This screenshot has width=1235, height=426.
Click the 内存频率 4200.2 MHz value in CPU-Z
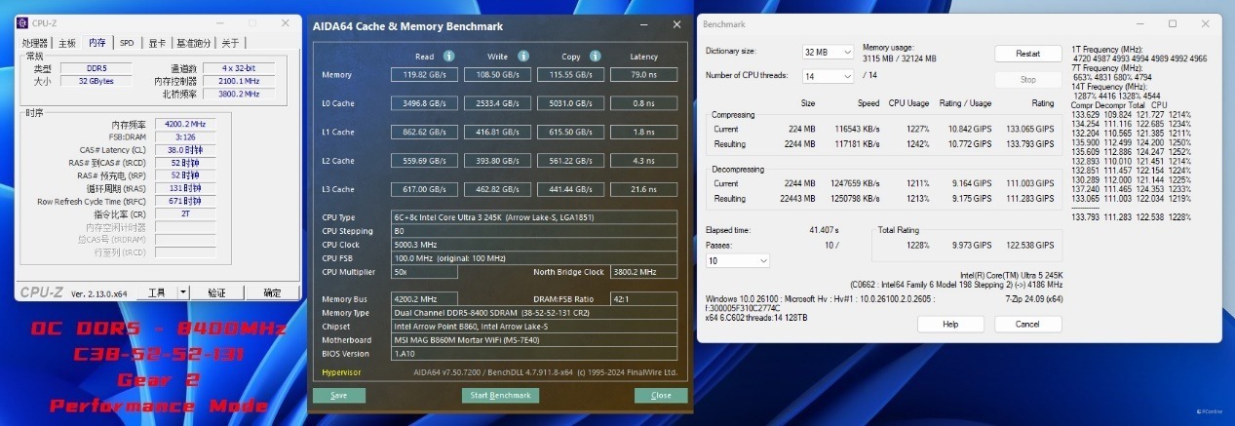(184, 124)
